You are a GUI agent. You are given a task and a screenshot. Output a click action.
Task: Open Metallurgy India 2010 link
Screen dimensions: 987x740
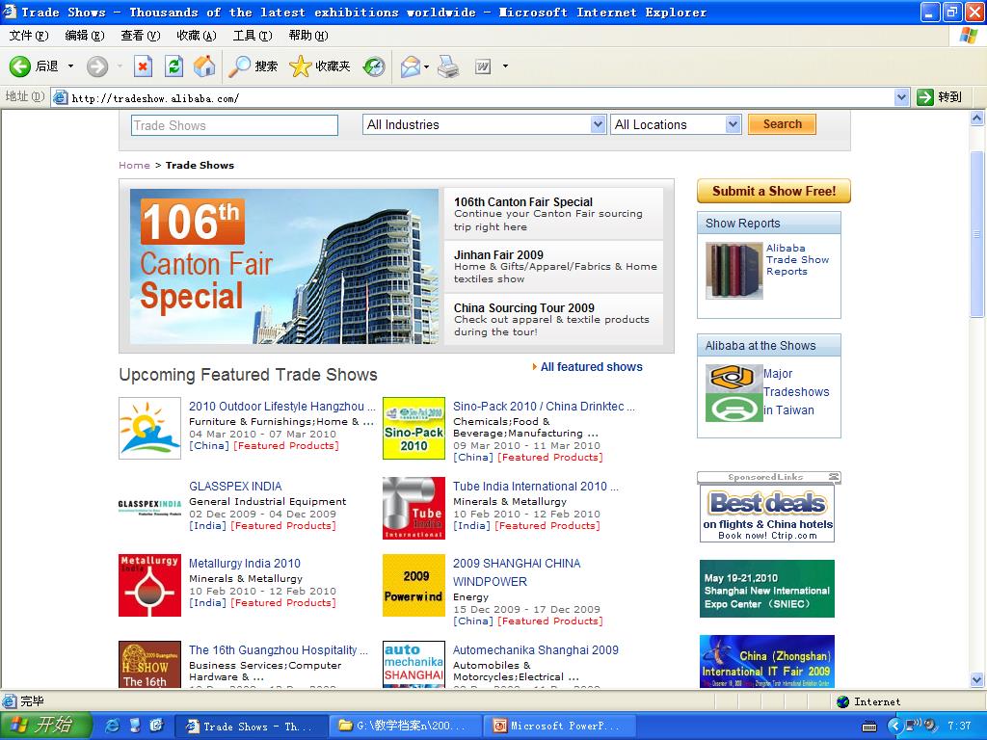click(245, 563)
